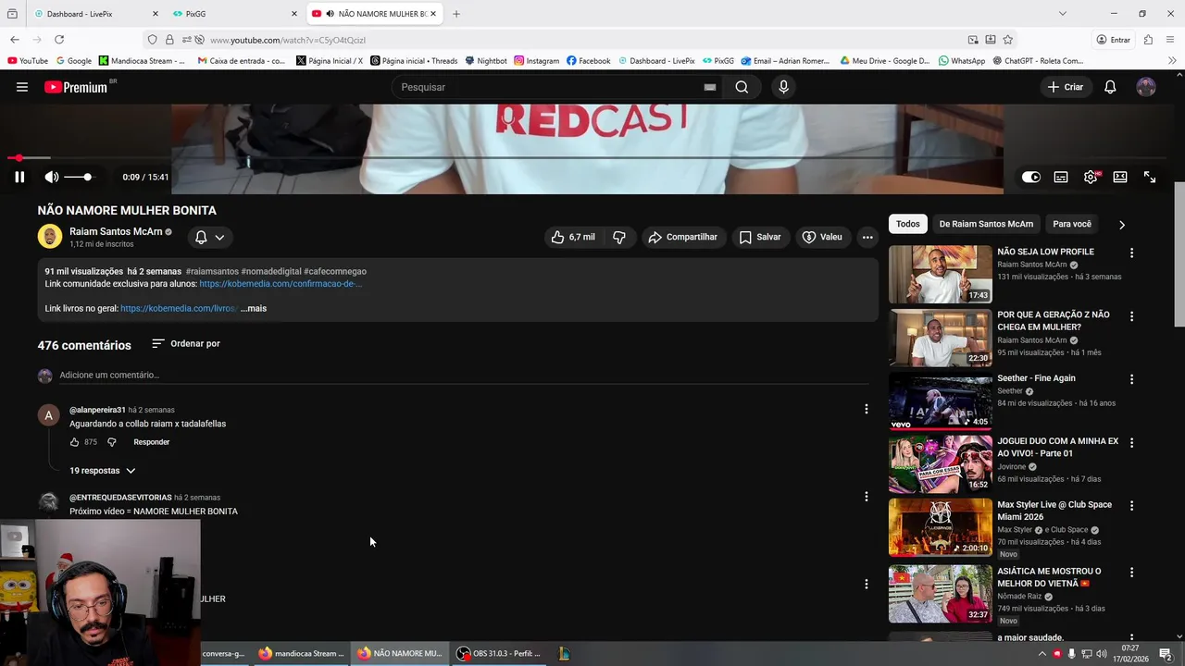Expand description with ...mais

tap(254, 308)
